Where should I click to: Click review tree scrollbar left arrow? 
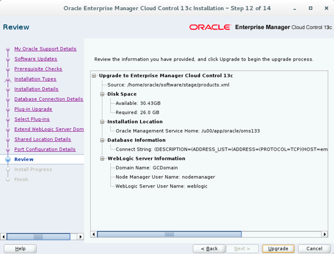pos(93,234)
